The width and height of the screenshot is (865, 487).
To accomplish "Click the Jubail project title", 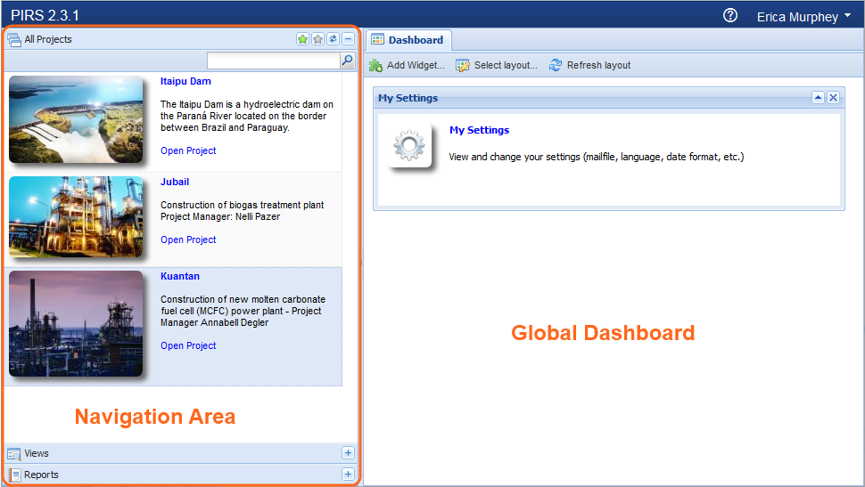I will [x=174, y=182].
